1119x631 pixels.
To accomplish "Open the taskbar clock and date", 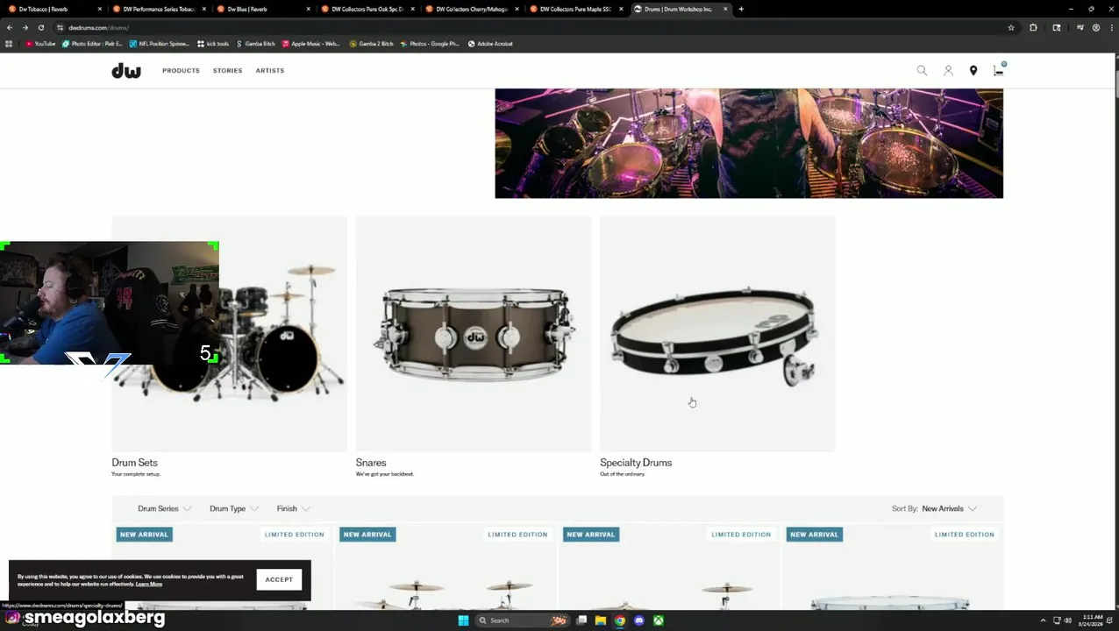I will point(1093,620).
